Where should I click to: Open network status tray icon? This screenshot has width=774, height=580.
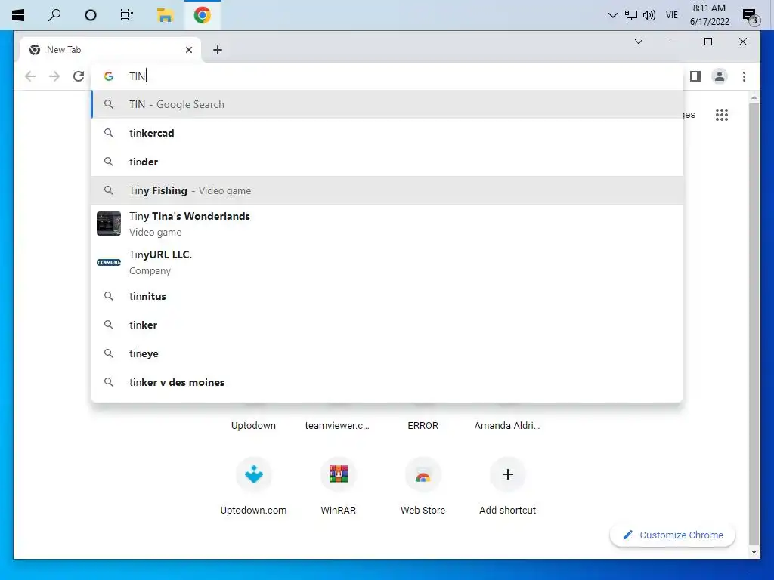coord(631,15)
